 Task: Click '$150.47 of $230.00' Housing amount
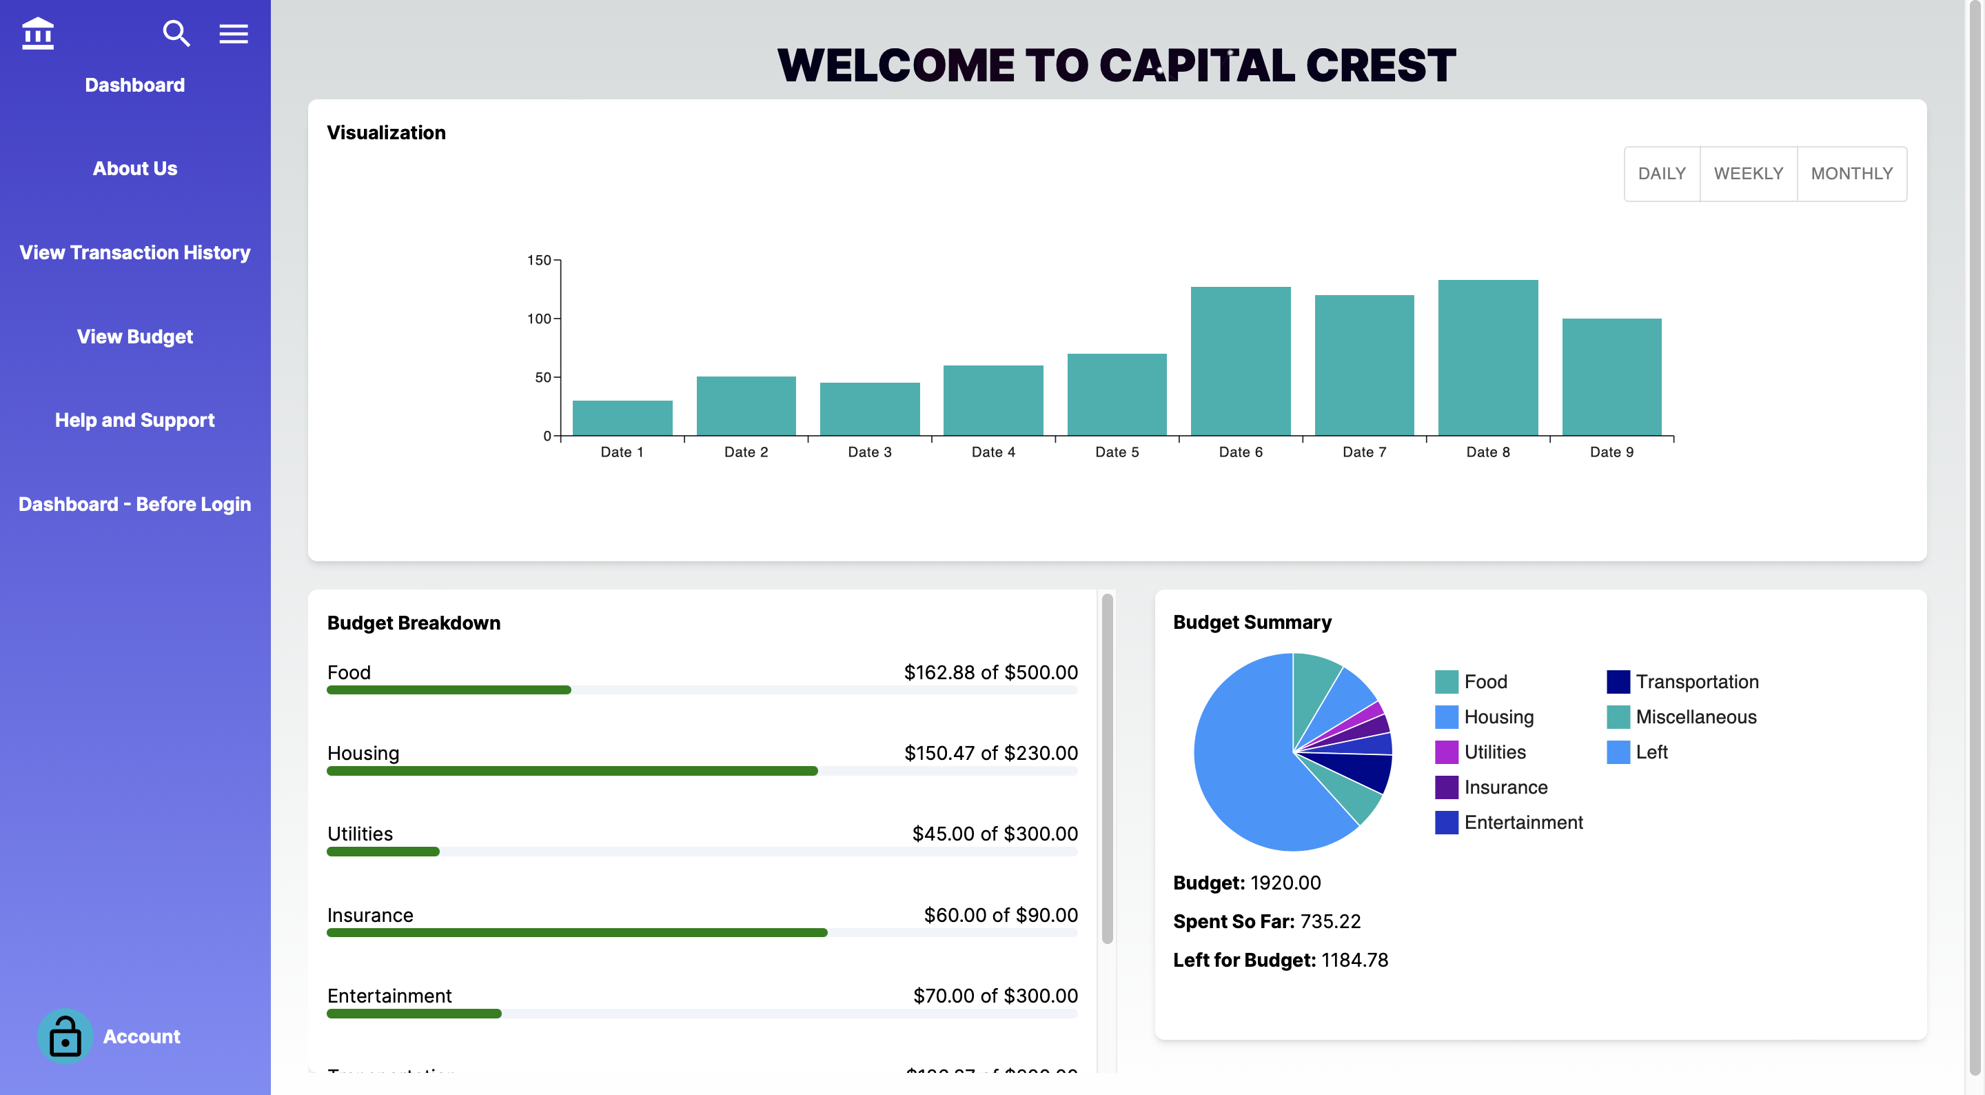coord(991,754)
